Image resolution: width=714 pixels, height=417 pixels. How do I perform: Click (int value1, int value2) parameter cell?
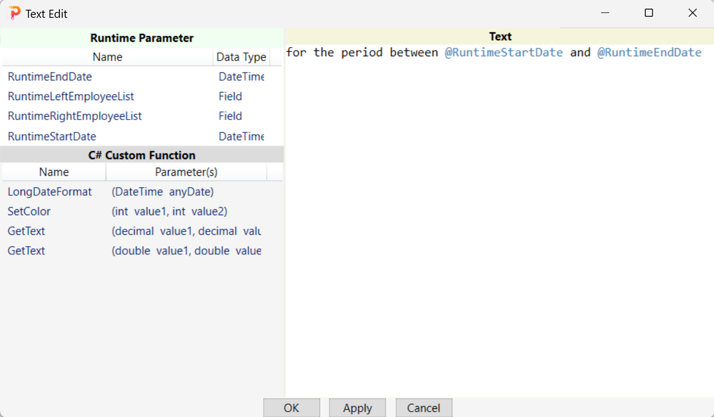click(169, 211)
